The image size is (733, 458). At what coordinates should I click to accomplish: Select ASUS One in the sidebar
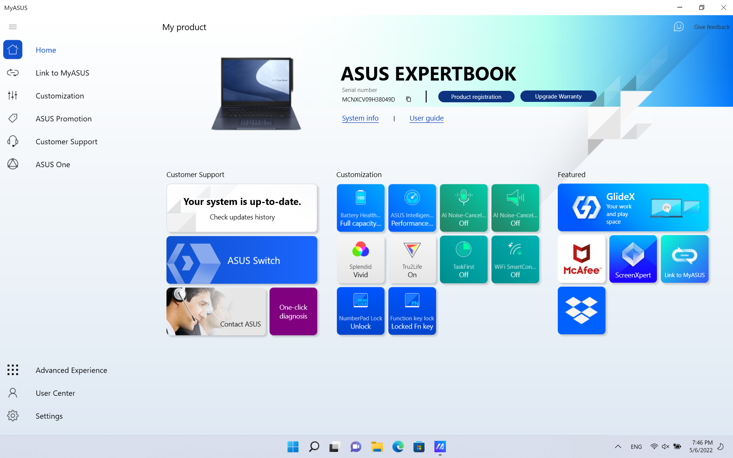point(53,164)
